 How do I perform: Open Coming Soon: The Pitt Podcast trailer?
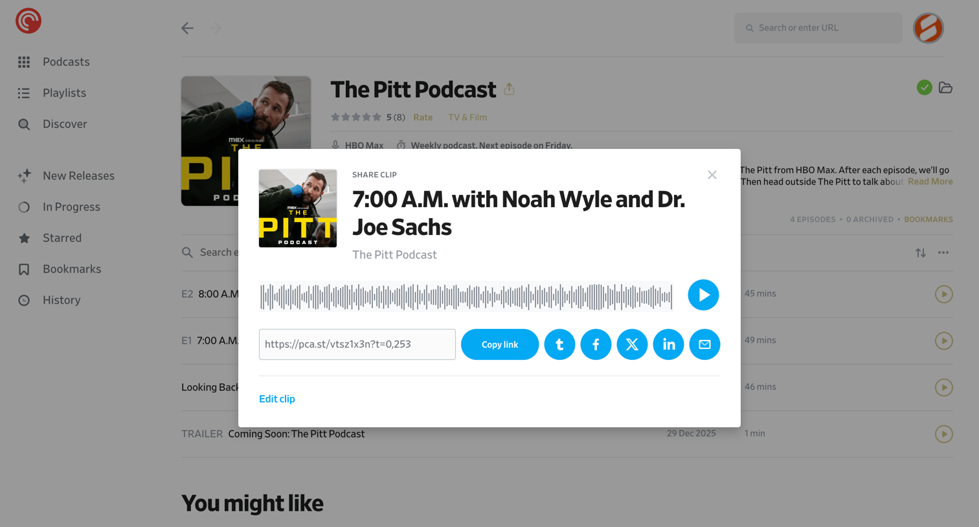click(297, 434)
